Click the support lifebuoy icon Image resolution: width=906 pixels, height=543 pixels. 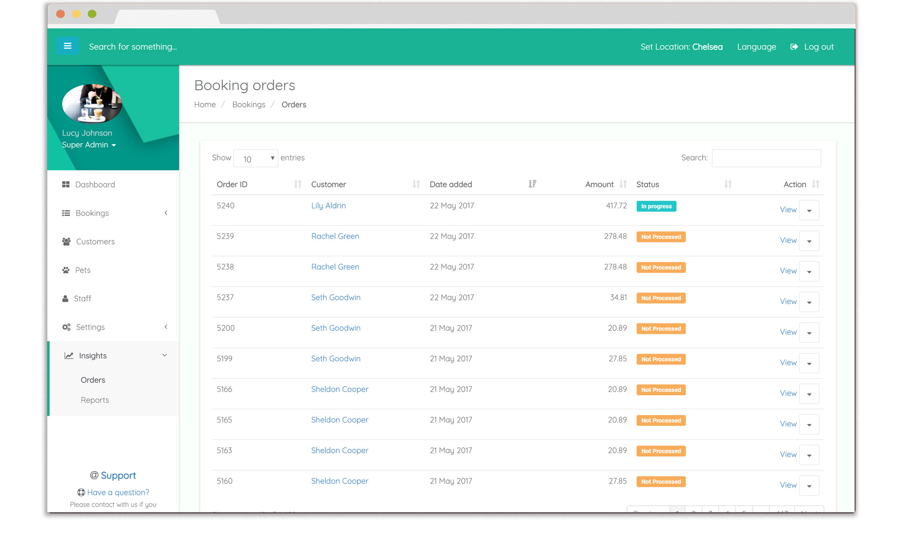click(81, 492)
